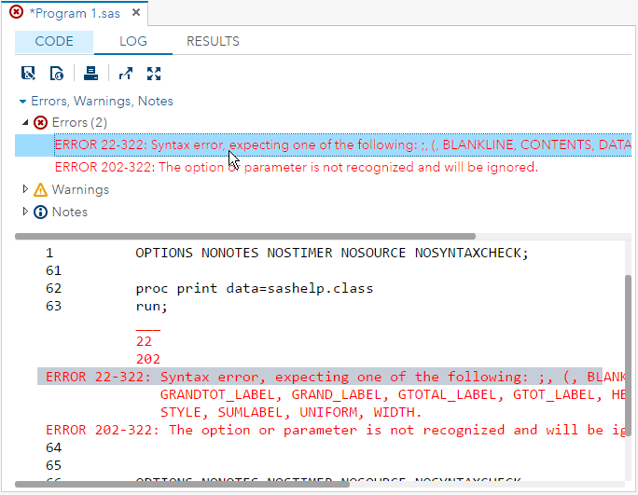Image resolution: width=638 pixels, height=495 pixels.
Task: Click the red Errors icon in the tree
Action: pos(40,123)
